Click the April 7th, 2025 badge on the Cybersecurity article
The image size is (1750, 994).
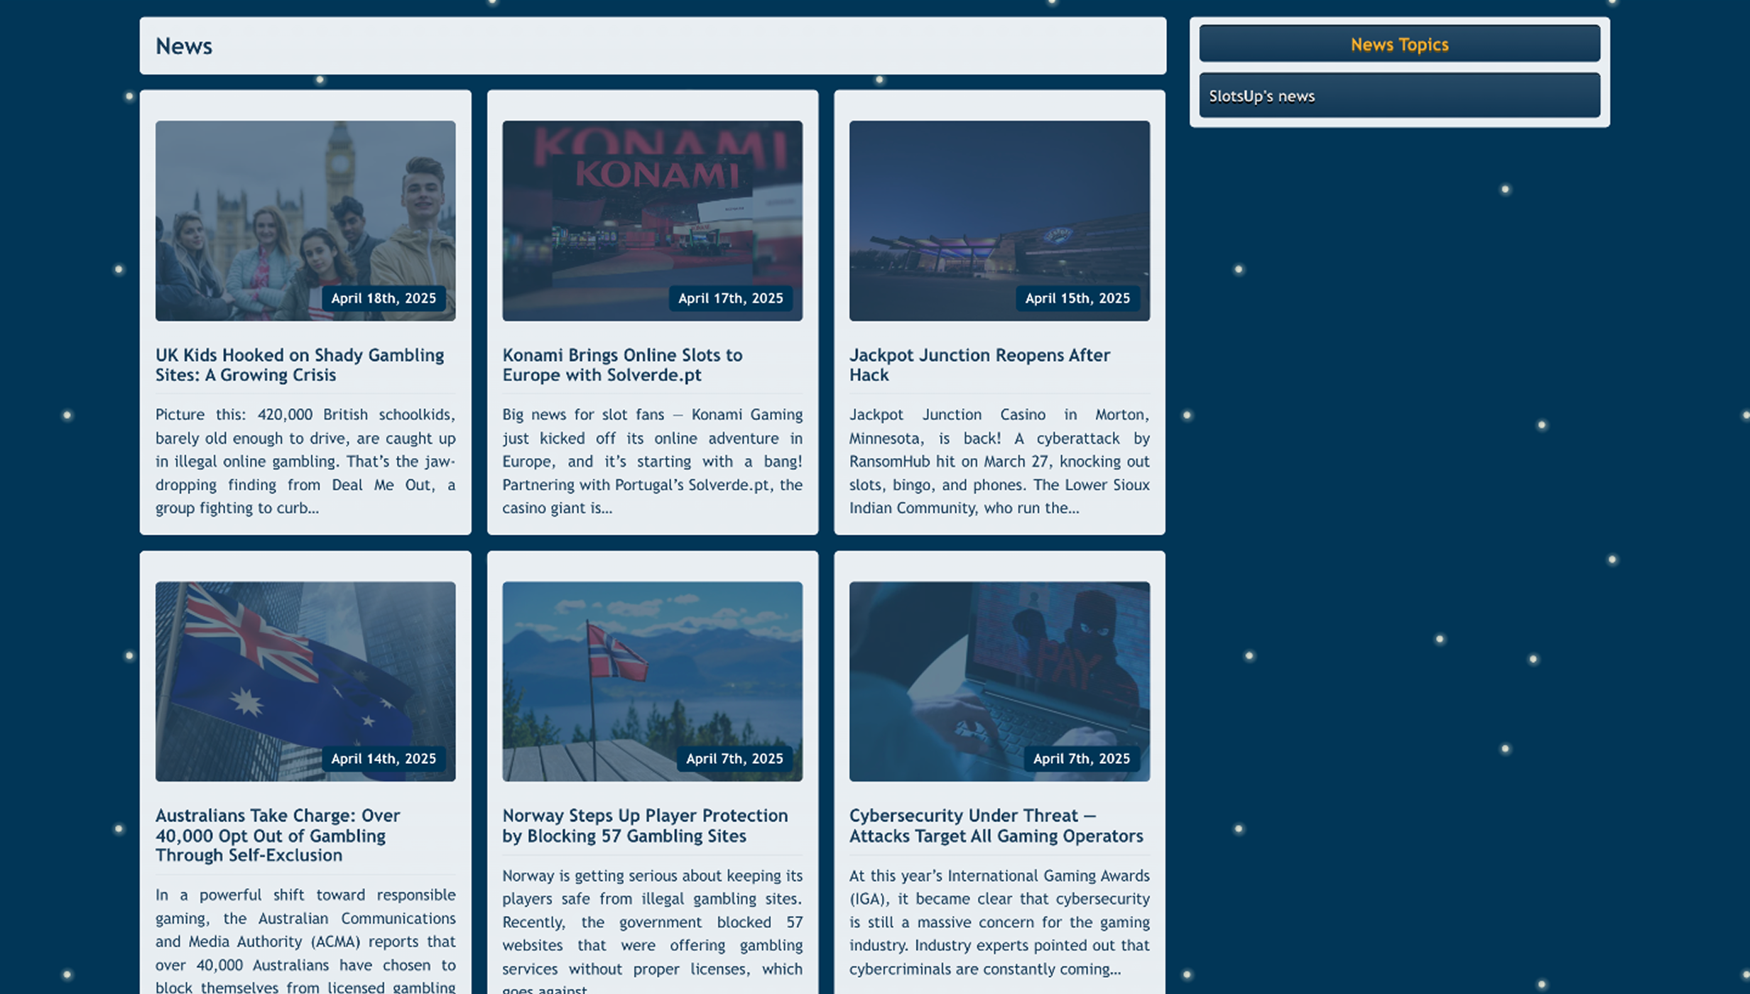(1081, 759)
